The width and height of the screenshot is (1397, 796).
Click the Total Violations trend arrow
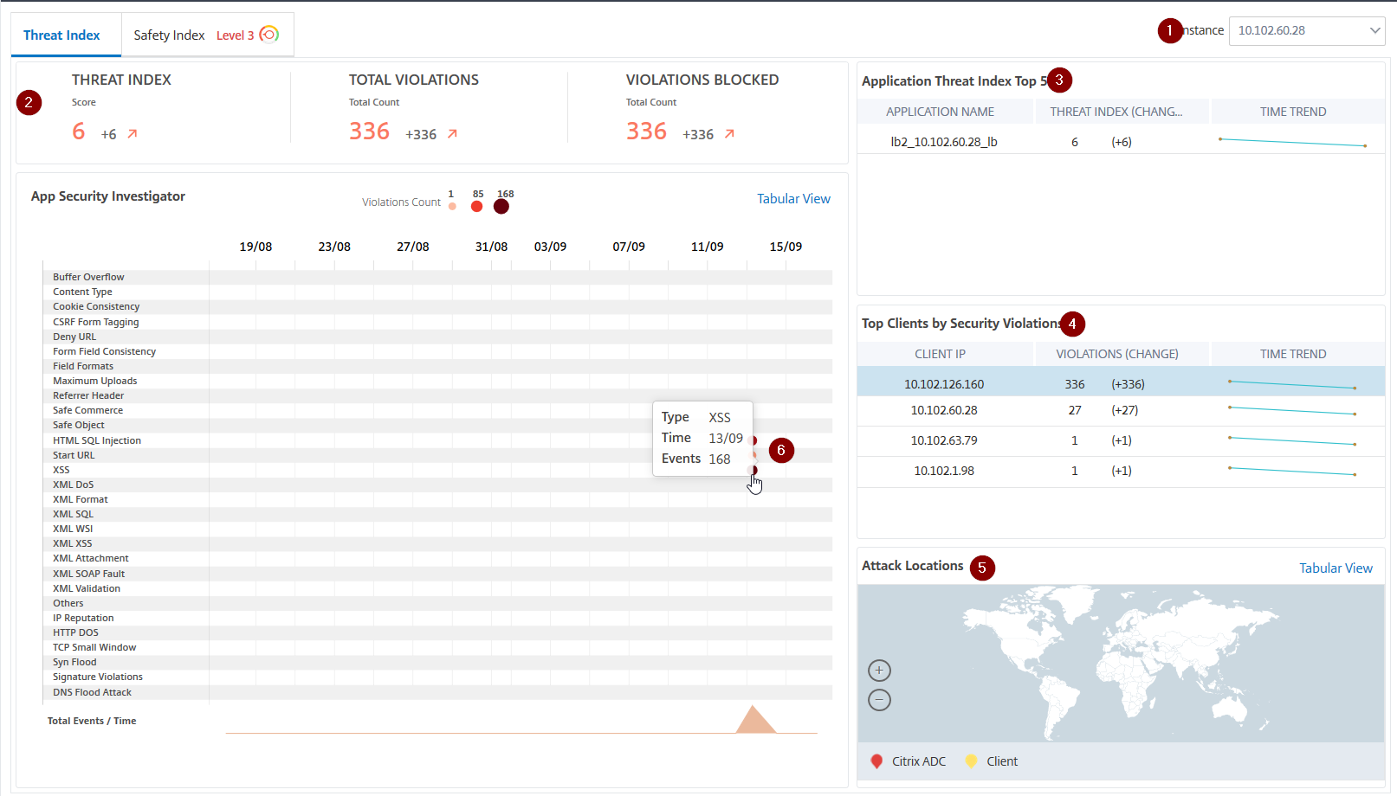(452, 134)
